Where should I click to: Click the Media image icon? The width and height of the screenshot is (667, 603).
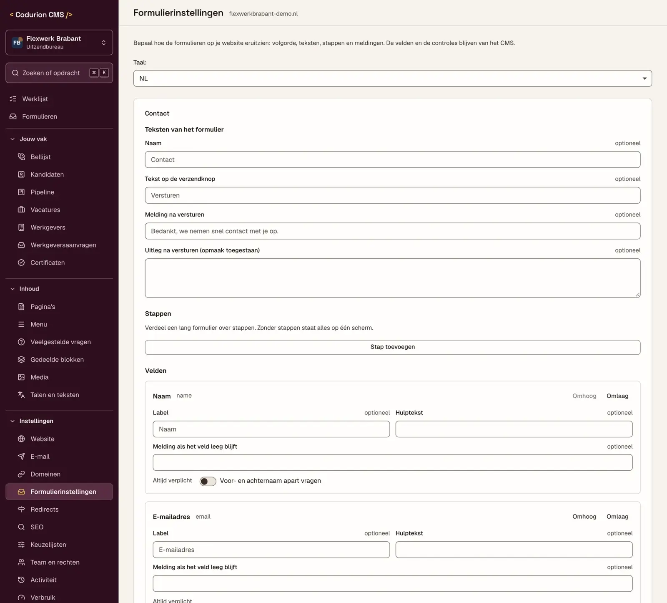click(21, 377)
